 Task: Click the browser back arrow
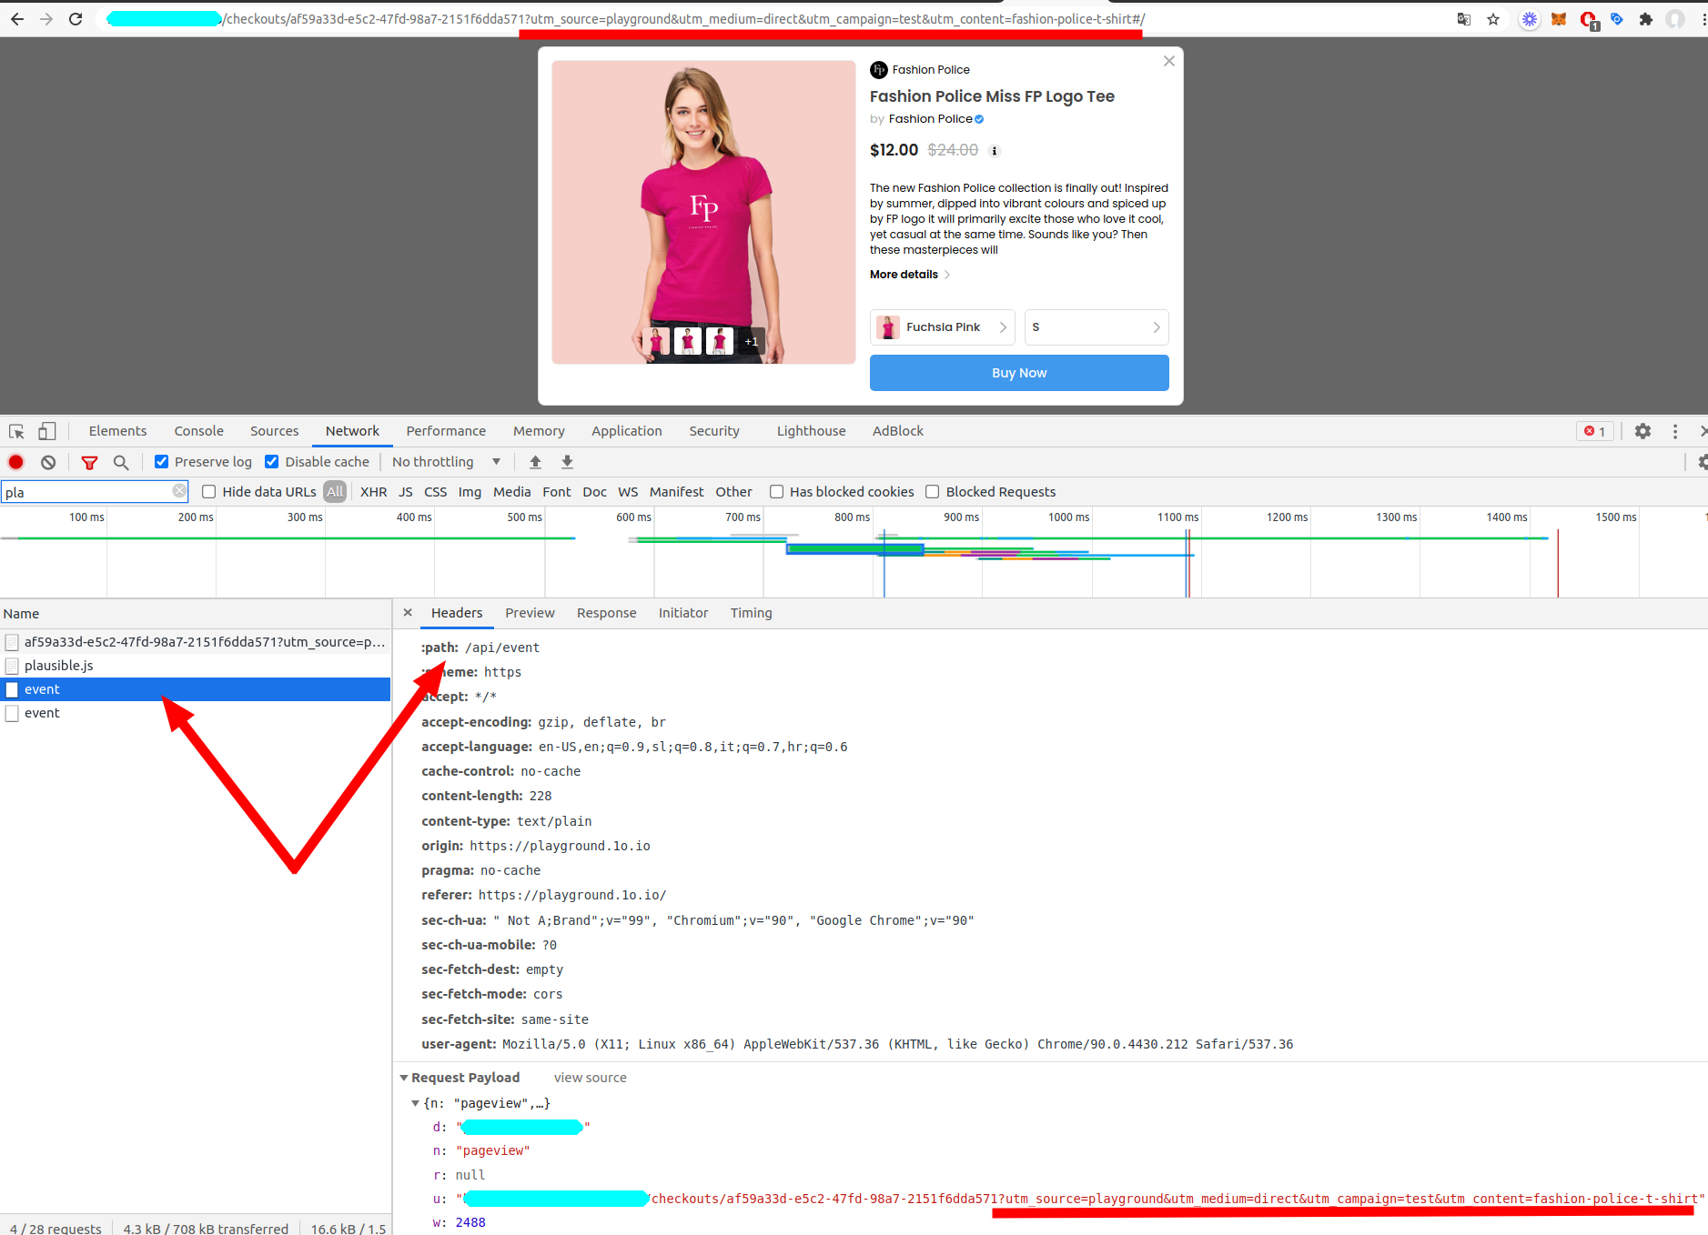[17, 19]
